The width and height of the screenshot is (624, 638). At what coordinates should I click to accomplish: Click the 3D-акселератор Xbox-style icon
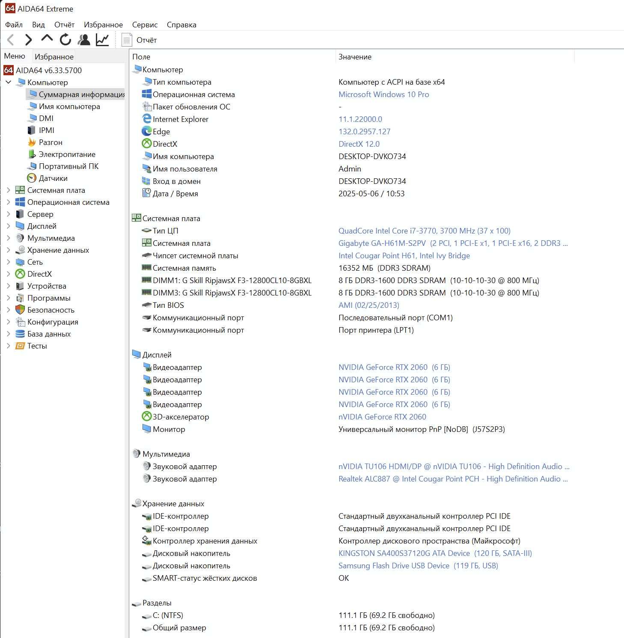(147, 416)
